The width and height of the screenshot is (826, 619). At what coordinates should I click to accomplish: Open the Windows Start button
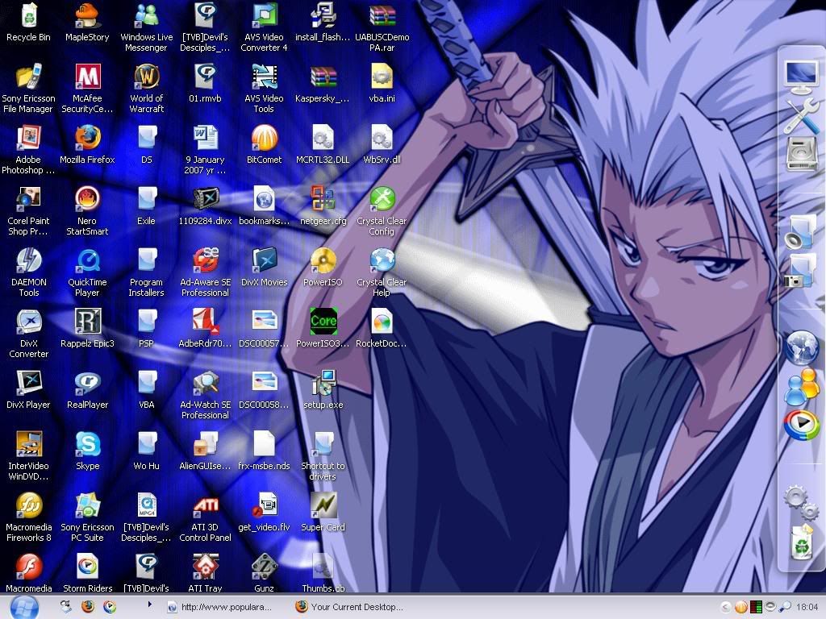[x=24, y=608]
